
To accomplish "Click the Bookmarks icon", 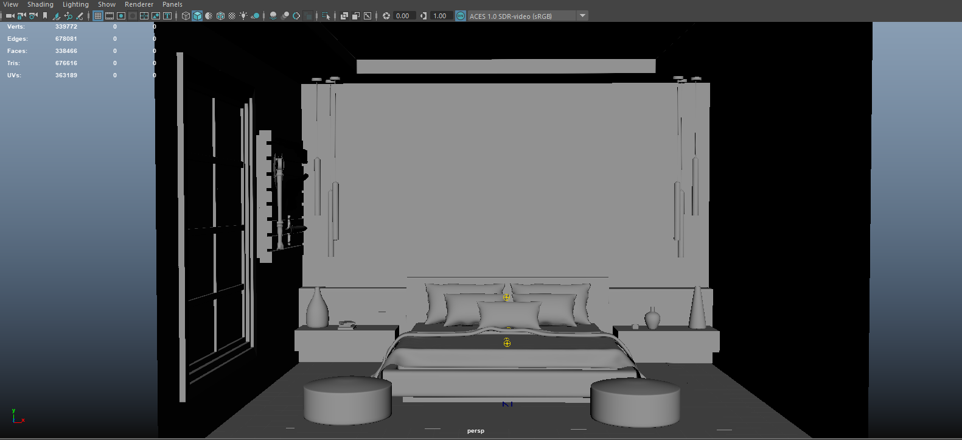I will [x=45, y=16].
